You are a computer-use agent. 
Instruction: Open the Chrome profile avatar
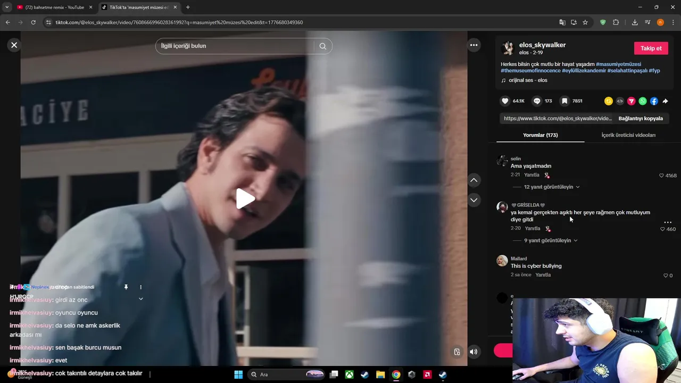pos(660,22)
